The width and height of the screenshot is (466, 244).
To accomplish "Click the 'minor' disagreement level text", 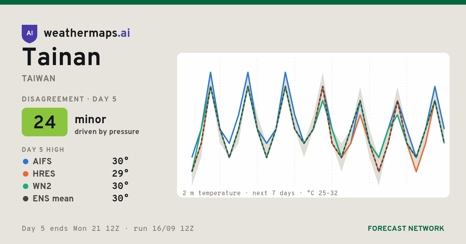I will 90,119.
